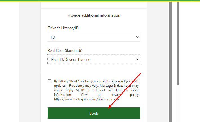Submit the green Book button
200x122 pixels.
94,113
